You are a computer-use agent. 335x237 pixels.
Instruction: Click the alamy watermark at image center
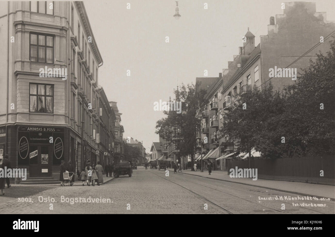pos(167,107)
